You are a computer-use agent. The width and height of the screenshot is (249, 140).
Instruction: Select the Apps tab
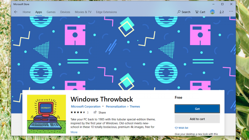point(39,12)
